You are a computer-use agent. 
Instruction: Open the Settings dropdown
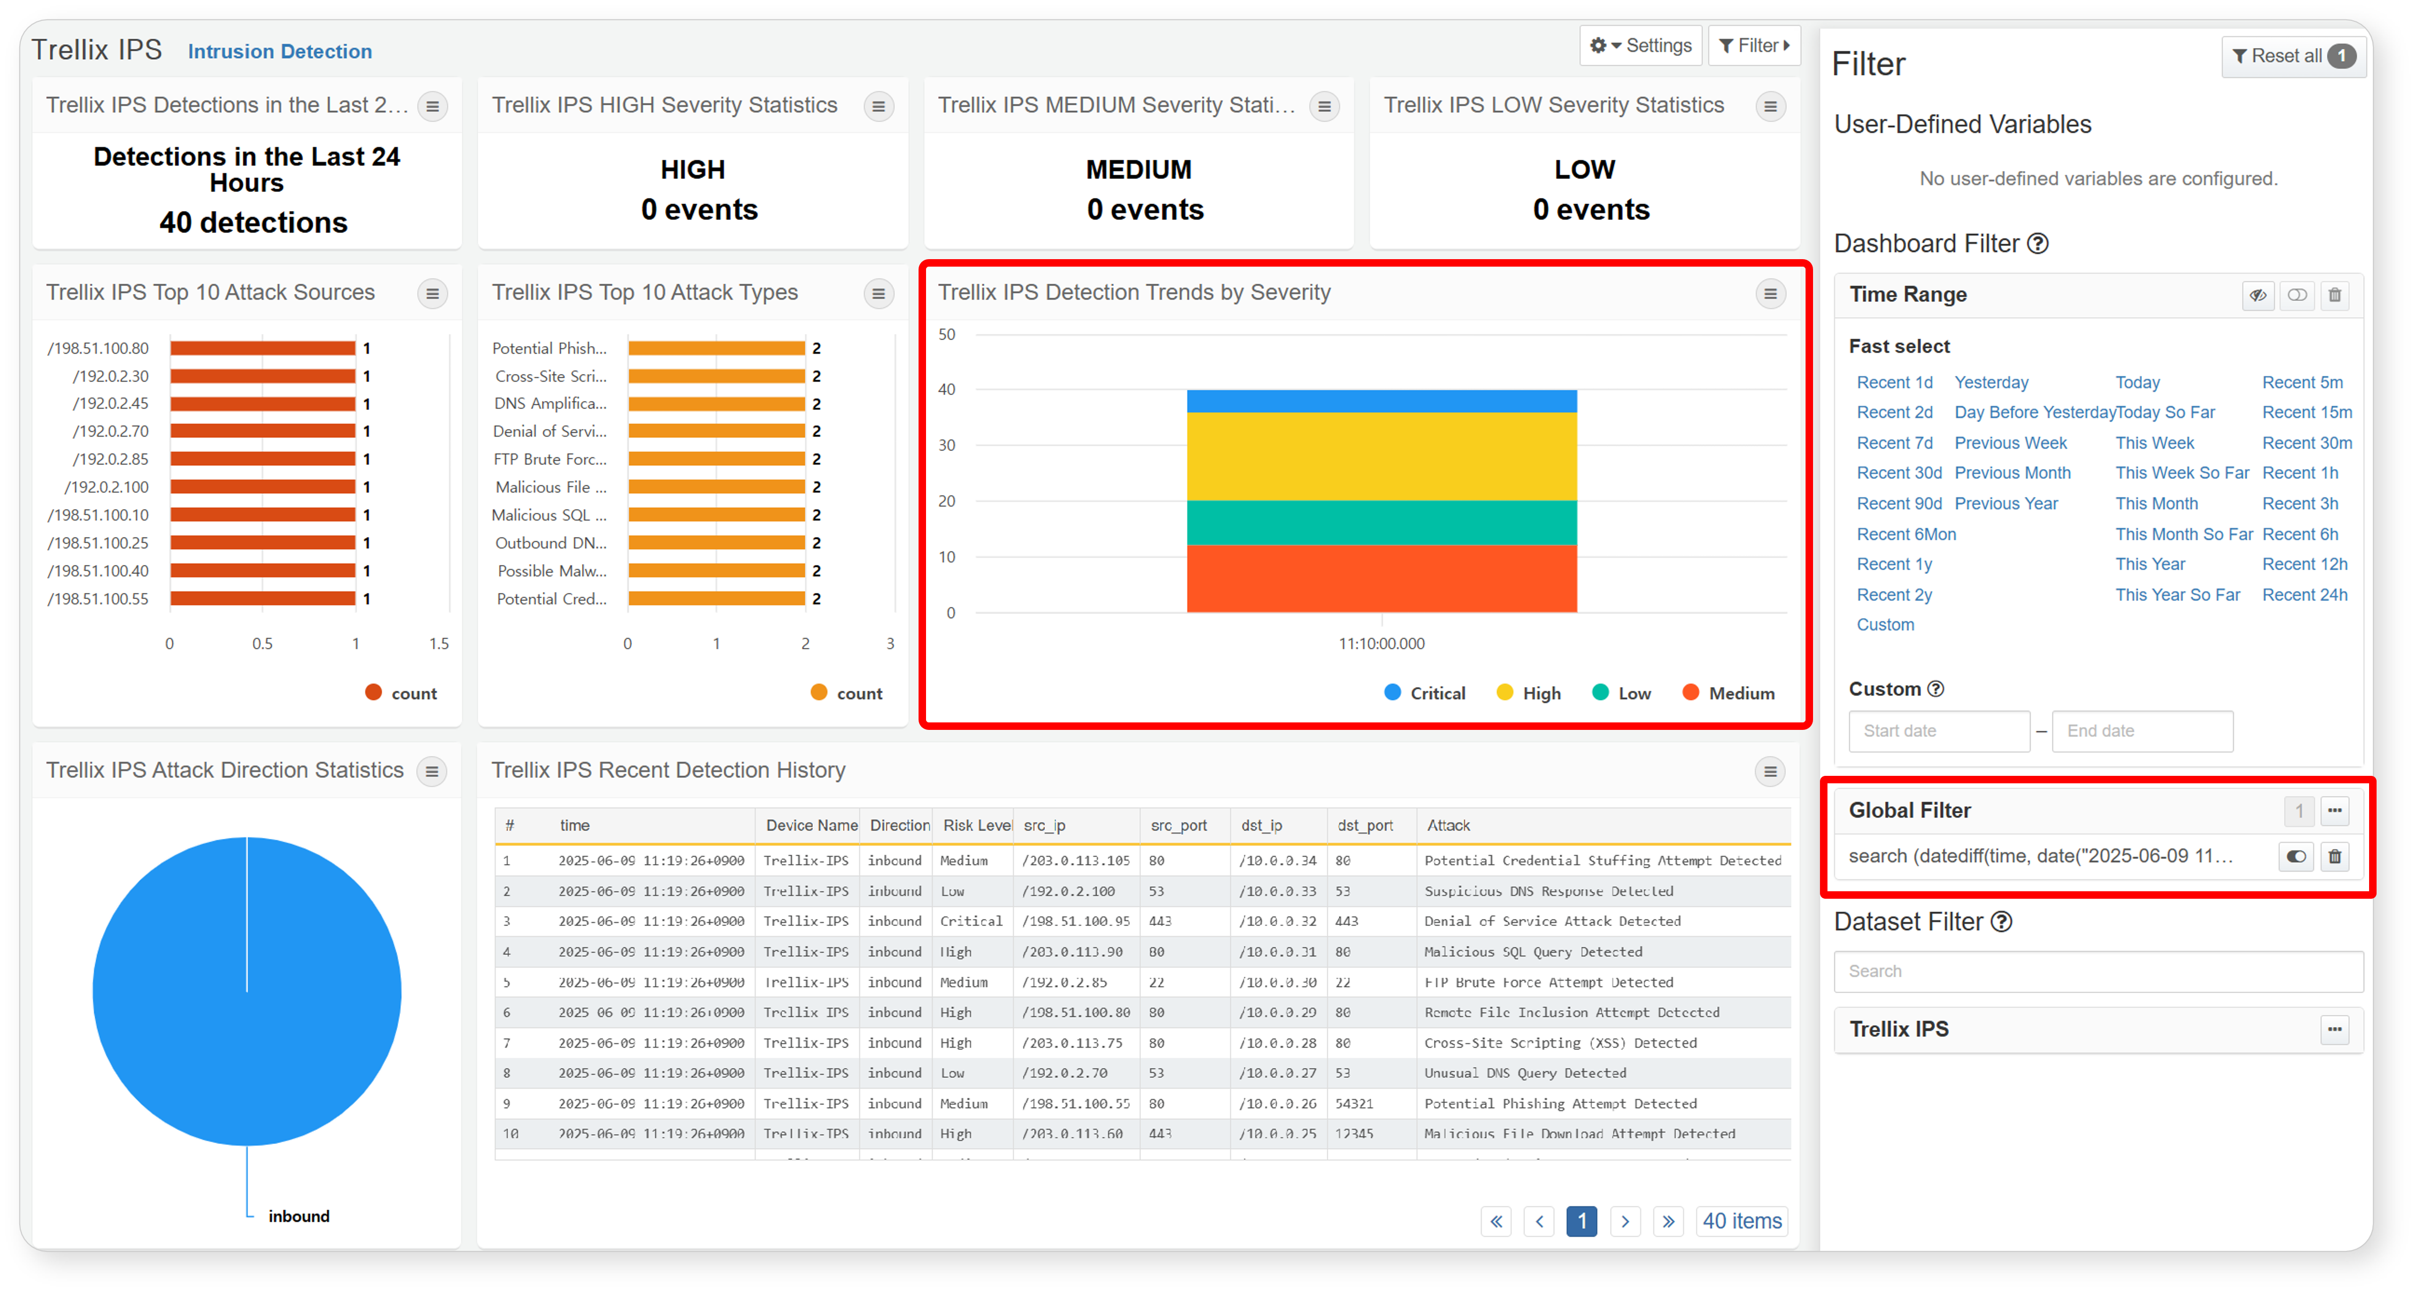pos(1641,46)
